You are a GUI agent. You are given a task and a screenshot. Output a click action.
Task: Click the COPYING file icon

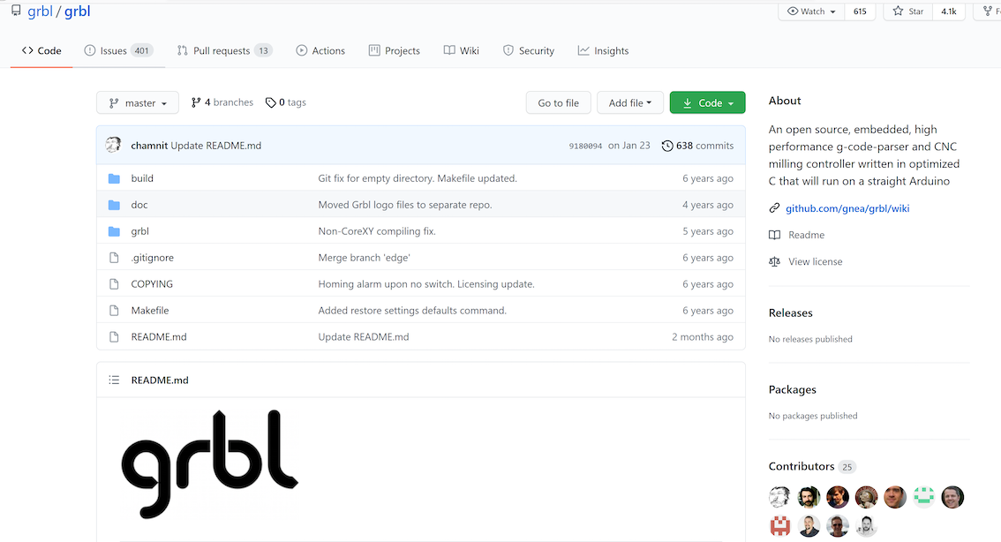pos(114,284)
